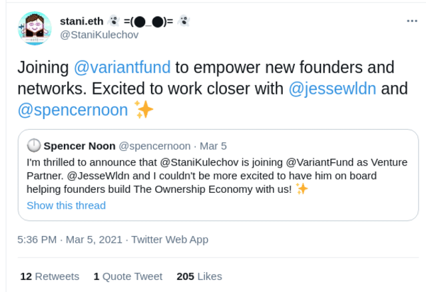Click the @spencernoon handle in quoted tweet
This screenshot has width=426, height=292.
tap(154, 145)
